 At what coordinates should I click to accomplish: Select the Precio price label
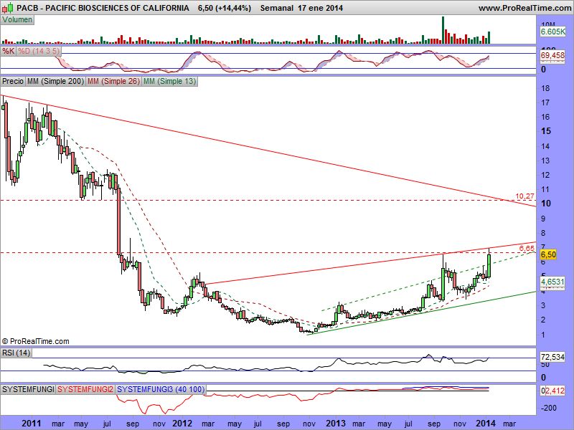pyautogui.click(x=13, y=81)
